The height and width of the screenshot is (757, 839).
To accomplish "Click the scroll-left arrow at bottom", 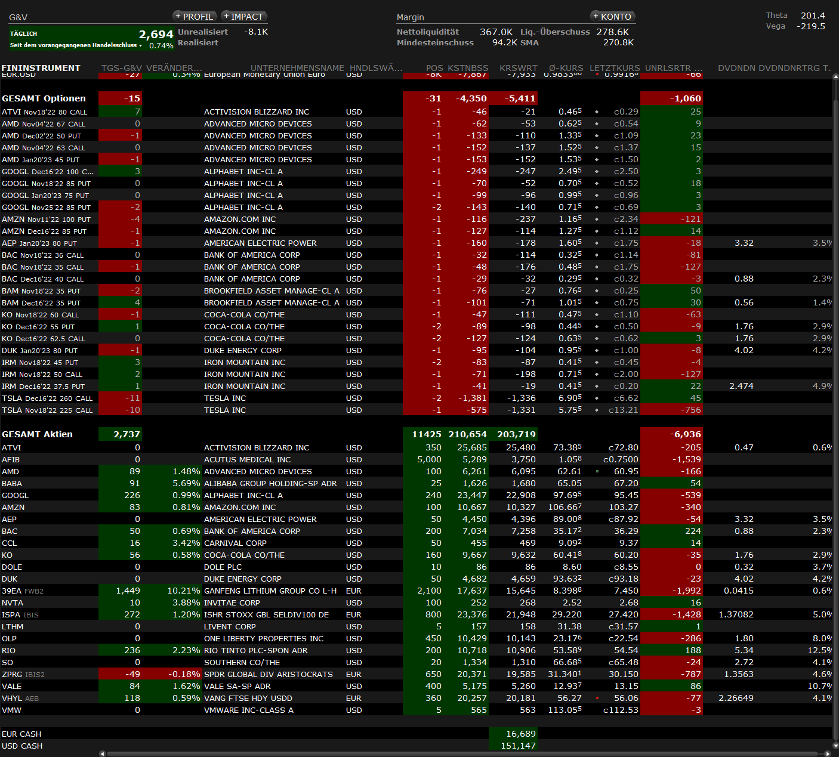I will coord(103,753).
